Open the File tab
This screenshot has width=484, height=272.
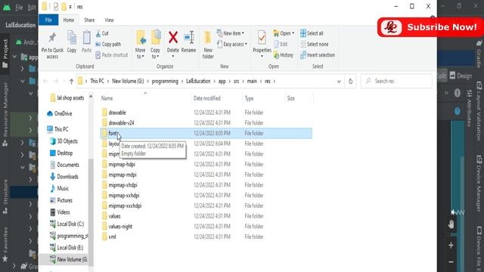point(48,20)
